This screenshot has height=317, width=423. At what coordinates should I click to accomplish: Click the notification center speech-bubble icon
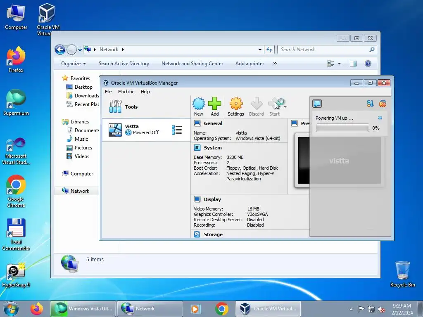tap(317, 104)
